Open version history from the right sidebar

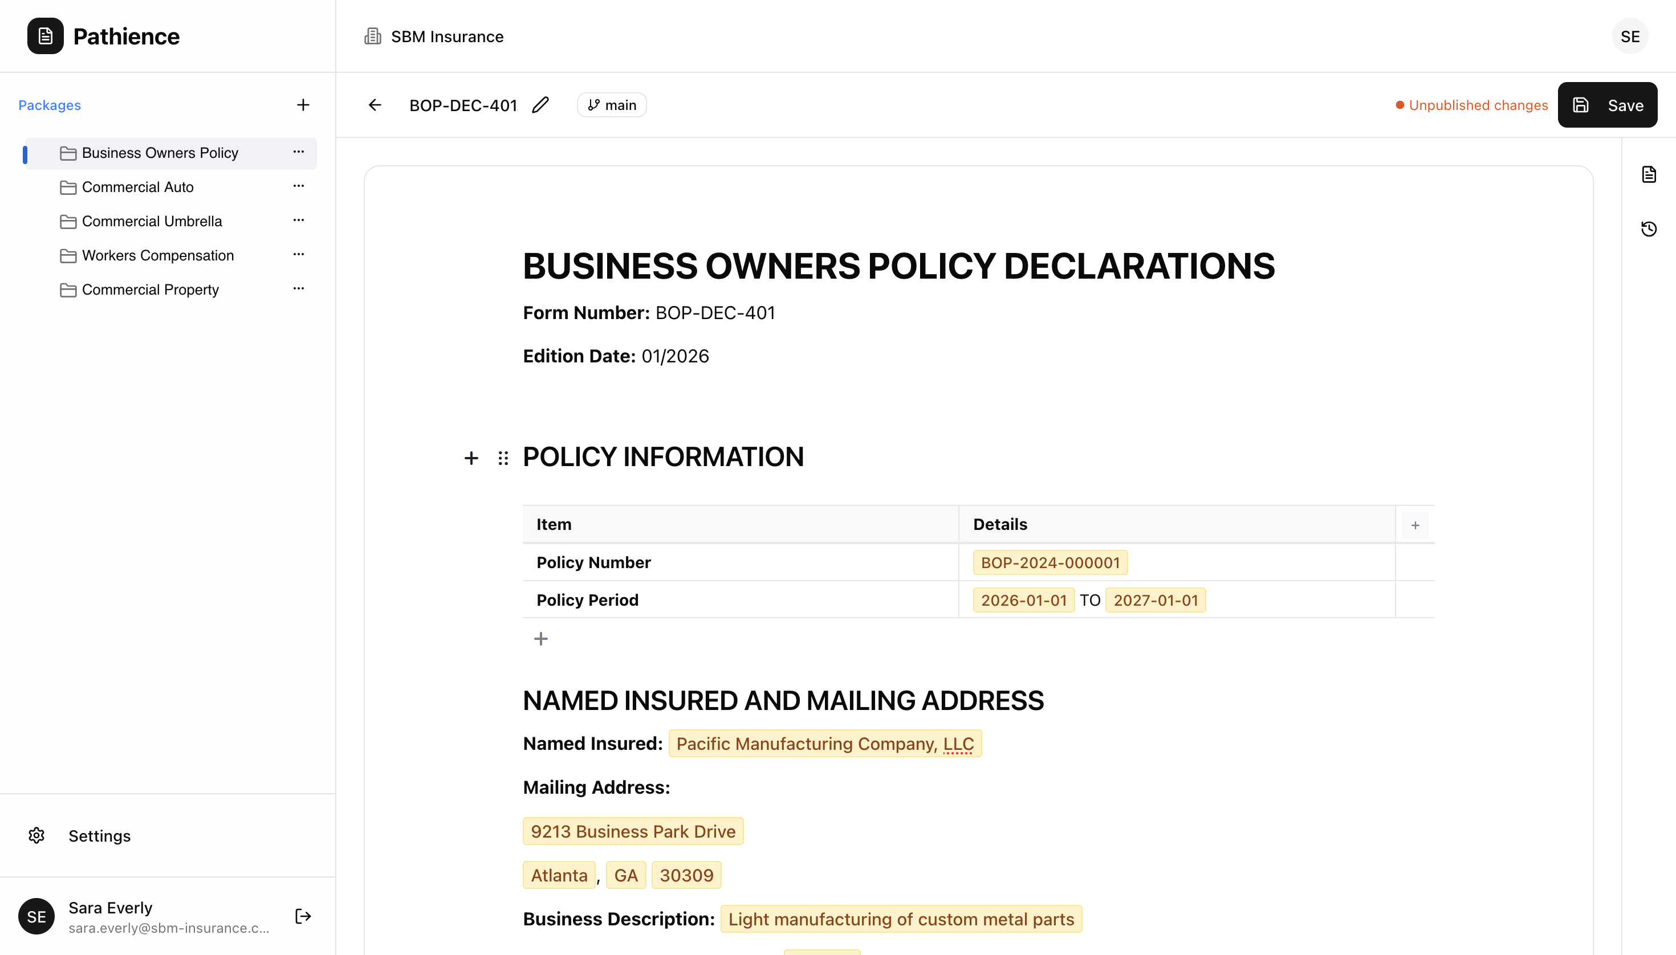(1649, 228)
